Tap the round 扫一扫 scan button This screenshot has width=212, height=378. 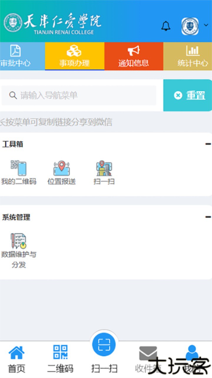click(x=104, y=344)
